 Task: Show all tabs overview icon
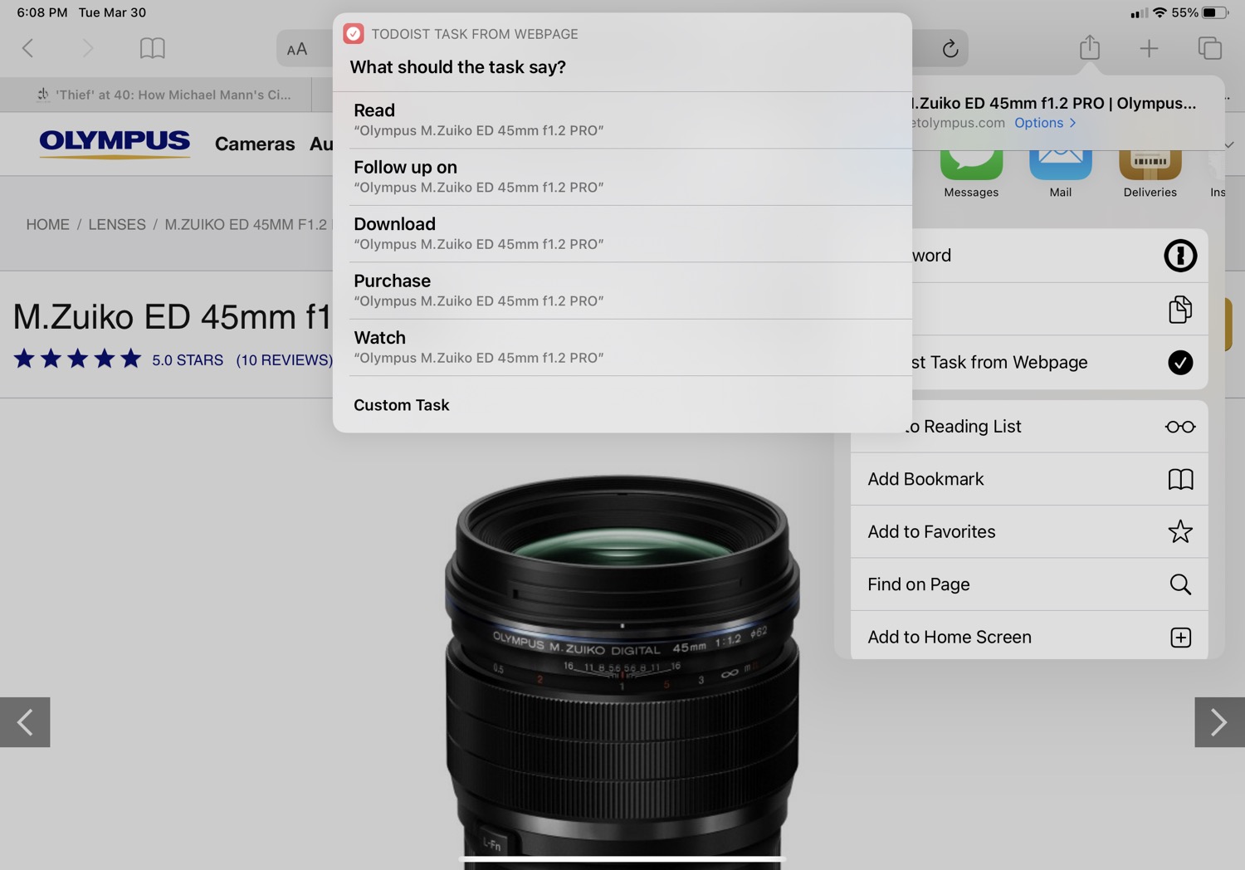point(1209,48)
